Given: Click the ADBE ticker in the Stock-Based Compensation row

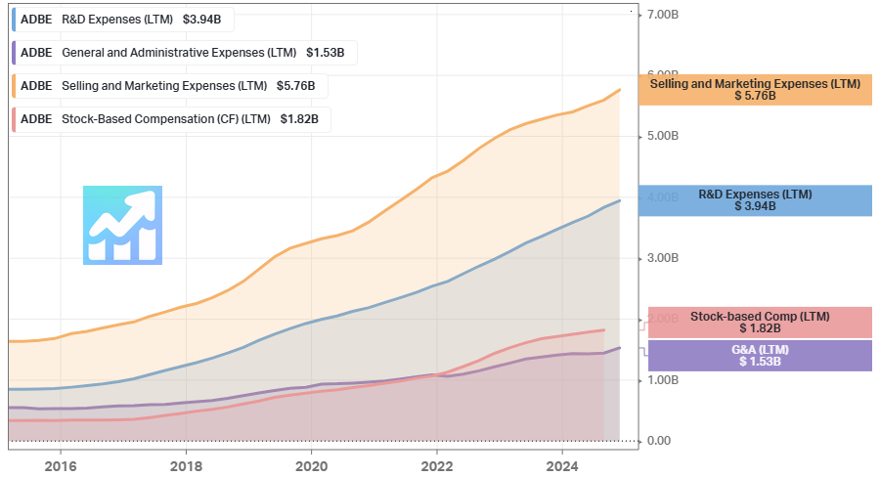Looking at the screenshot, I should coord(36,119).
